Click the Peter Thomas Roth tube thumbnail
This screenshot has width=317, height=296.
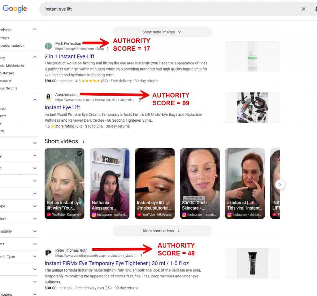point(252,263)
